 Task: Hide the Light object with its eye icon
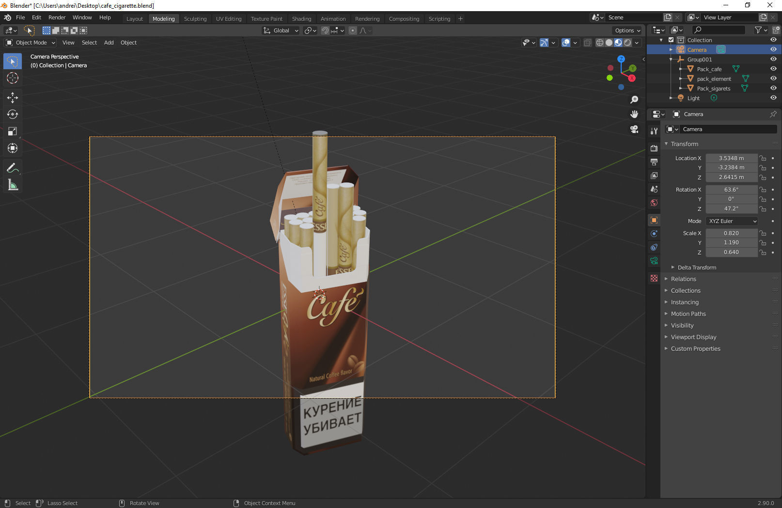click(x=773, y=98)
